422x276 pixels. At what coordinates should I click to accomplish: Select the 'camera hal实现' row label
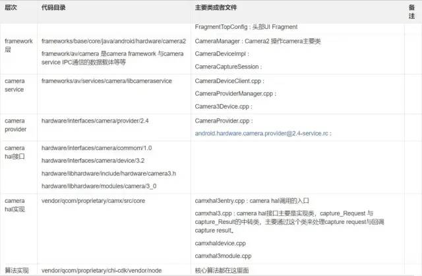[15, 205]
